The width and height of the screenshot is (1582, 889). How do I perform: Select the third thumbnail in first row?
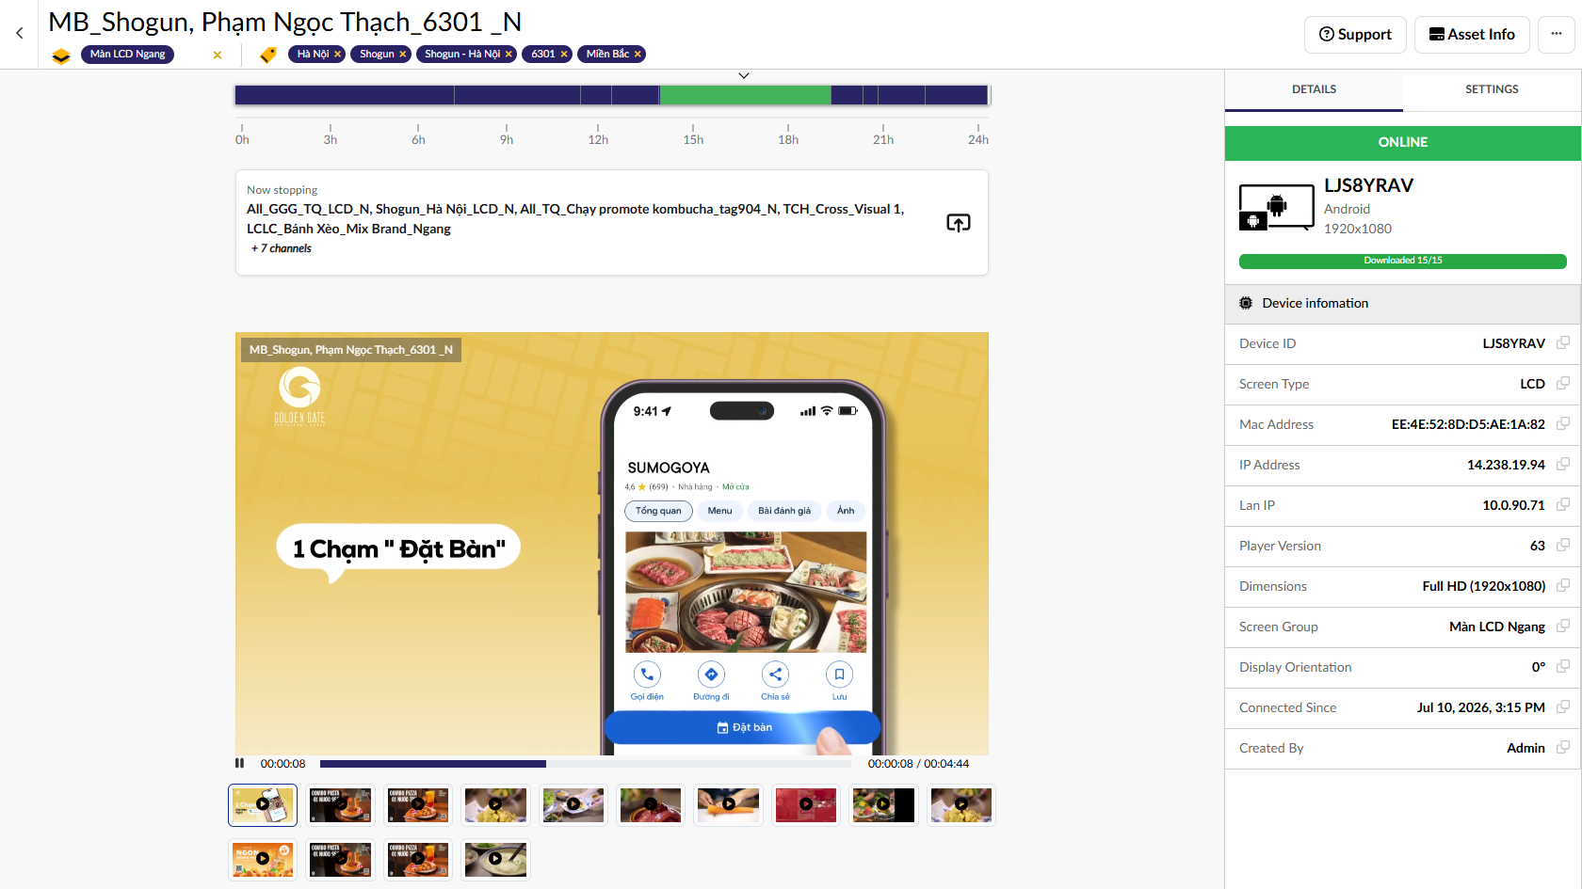click(418, 805)
